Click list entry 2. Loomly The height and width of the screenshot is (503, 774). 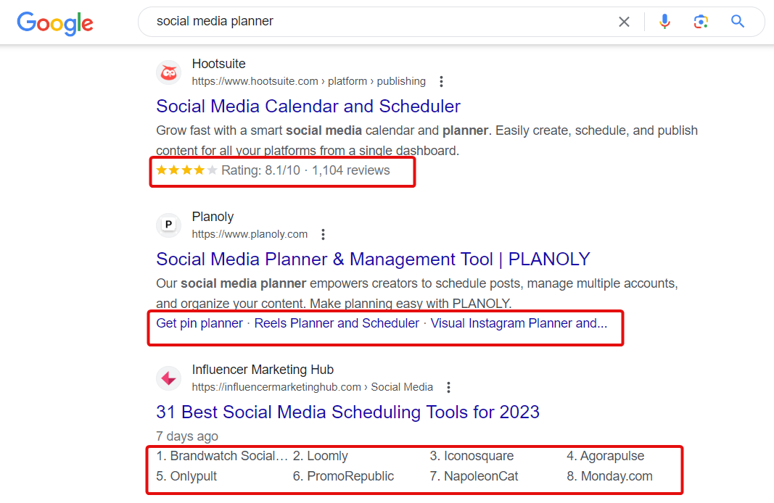[x=321, y=456]
